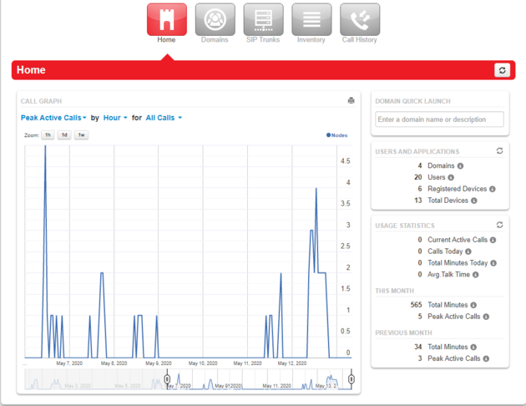Open the Call History phone icon
526x406 pixels.
[x=360, y=18]
